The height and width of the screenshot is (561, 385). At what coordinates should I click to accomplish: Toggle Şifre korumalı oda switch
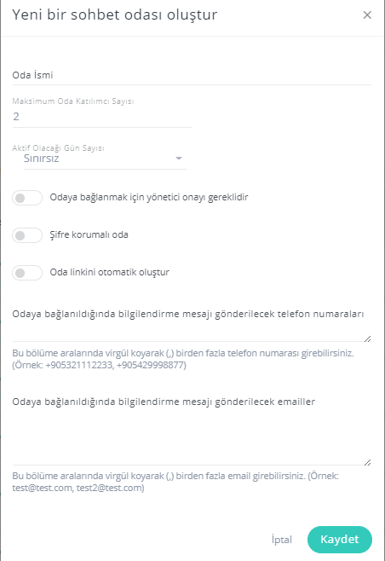click(x=27, y=235)
